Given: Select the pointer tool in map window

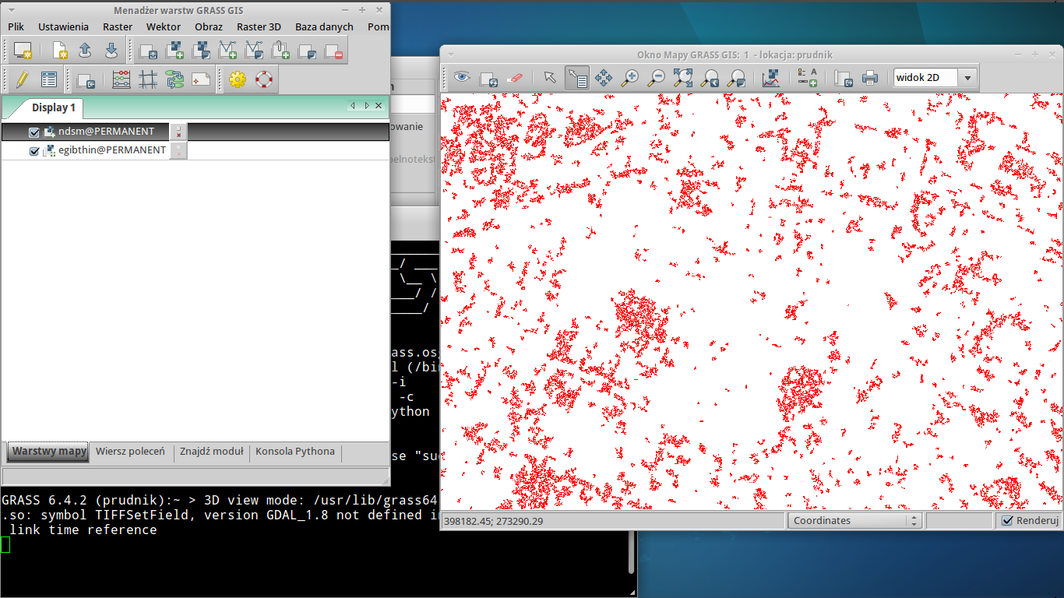Looking at the screenshot, I should point(551,77).
